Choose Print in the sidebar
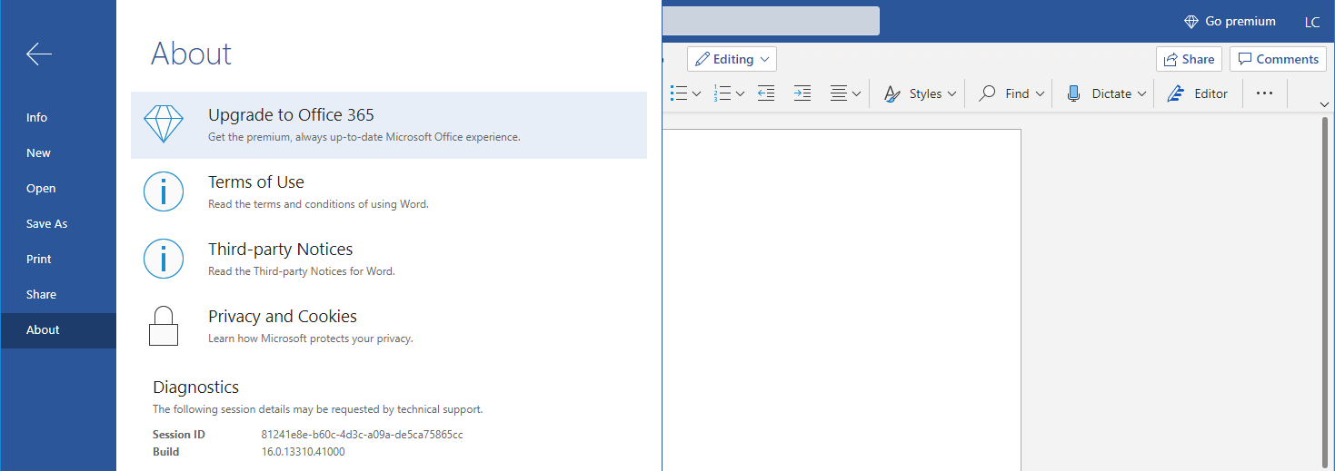 point(58,260)
